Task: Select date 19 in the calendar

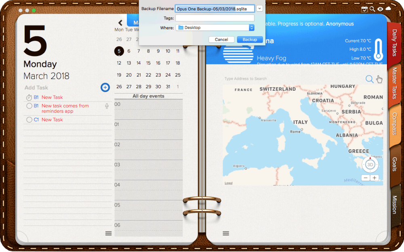Action: click(119, 75)
